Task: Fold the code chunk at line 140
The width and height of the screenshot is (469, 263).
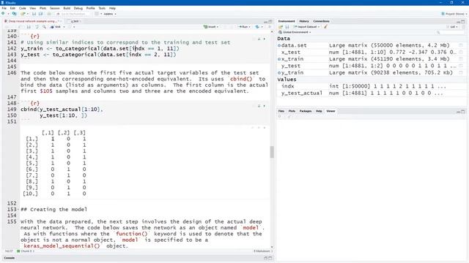Action: point(19,37)
